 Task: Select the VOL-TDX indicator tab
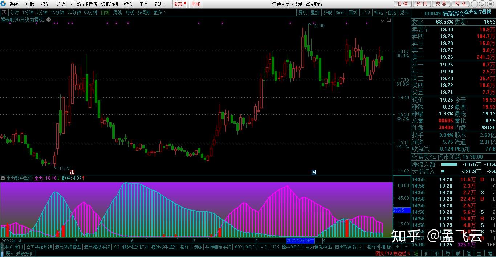coord(270,247)
